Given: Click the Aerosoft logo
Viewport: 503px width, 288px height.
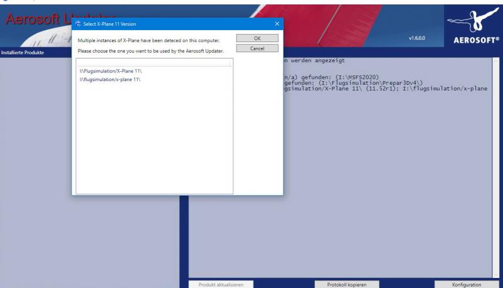Looking at the screenshot, I should coord(473,26).
